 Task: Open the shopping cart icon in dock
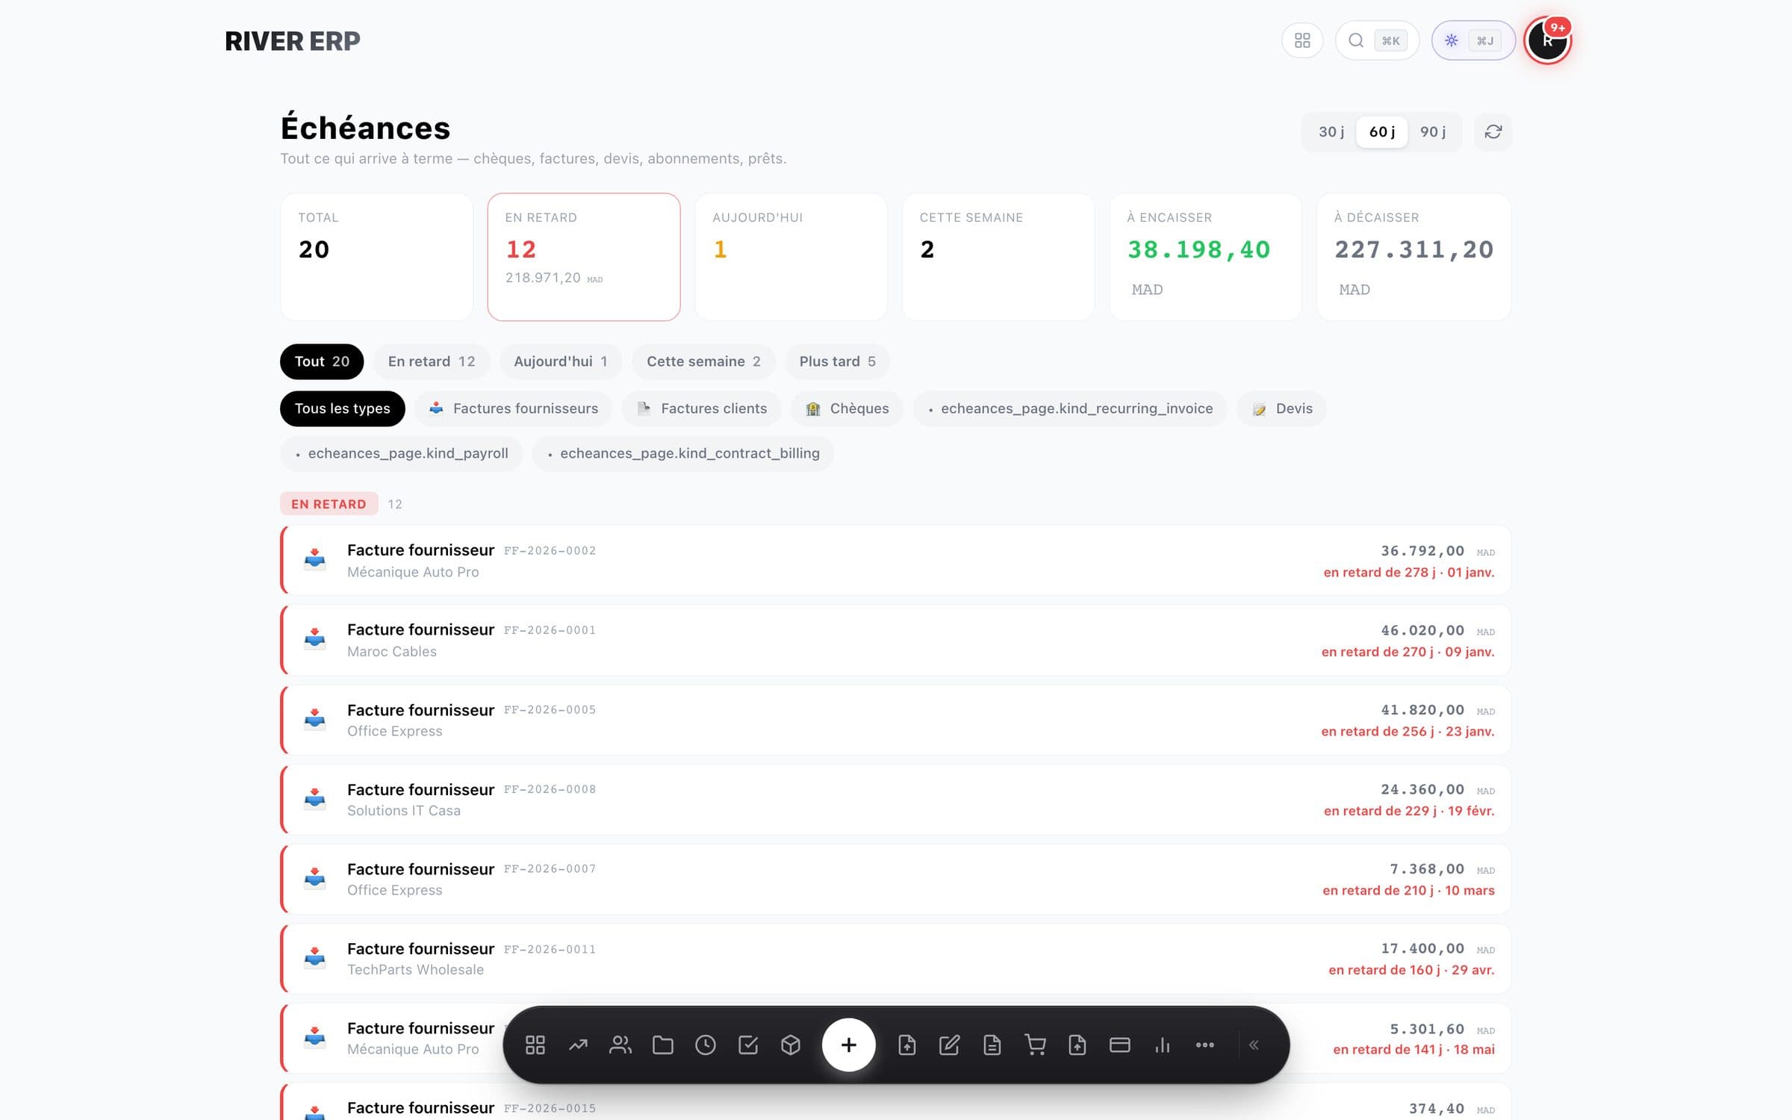1035,1045
